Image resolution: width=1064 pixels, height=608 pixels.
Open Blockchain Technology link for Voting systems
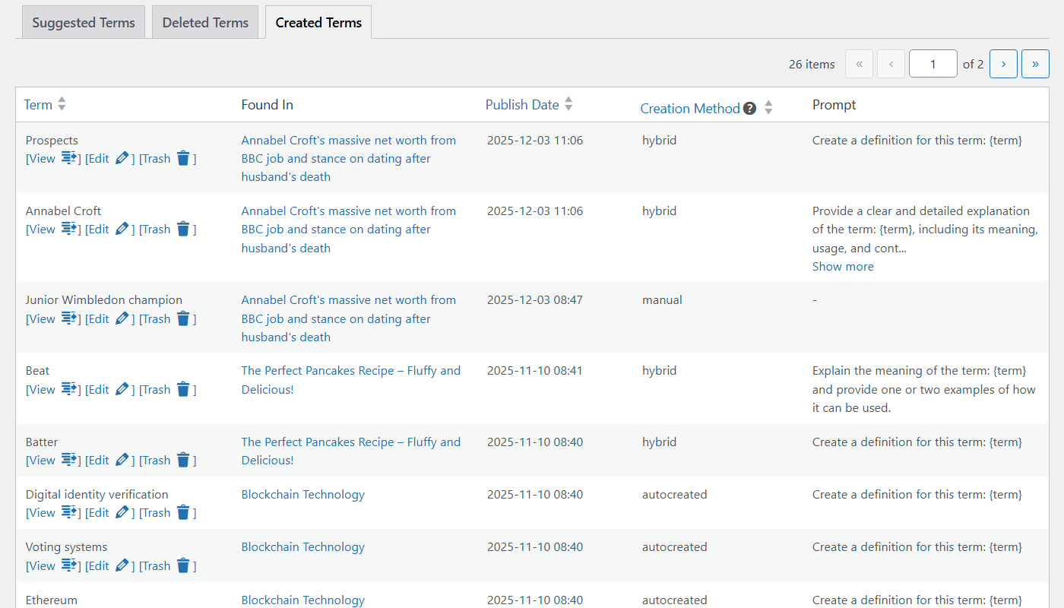point(302,547)
